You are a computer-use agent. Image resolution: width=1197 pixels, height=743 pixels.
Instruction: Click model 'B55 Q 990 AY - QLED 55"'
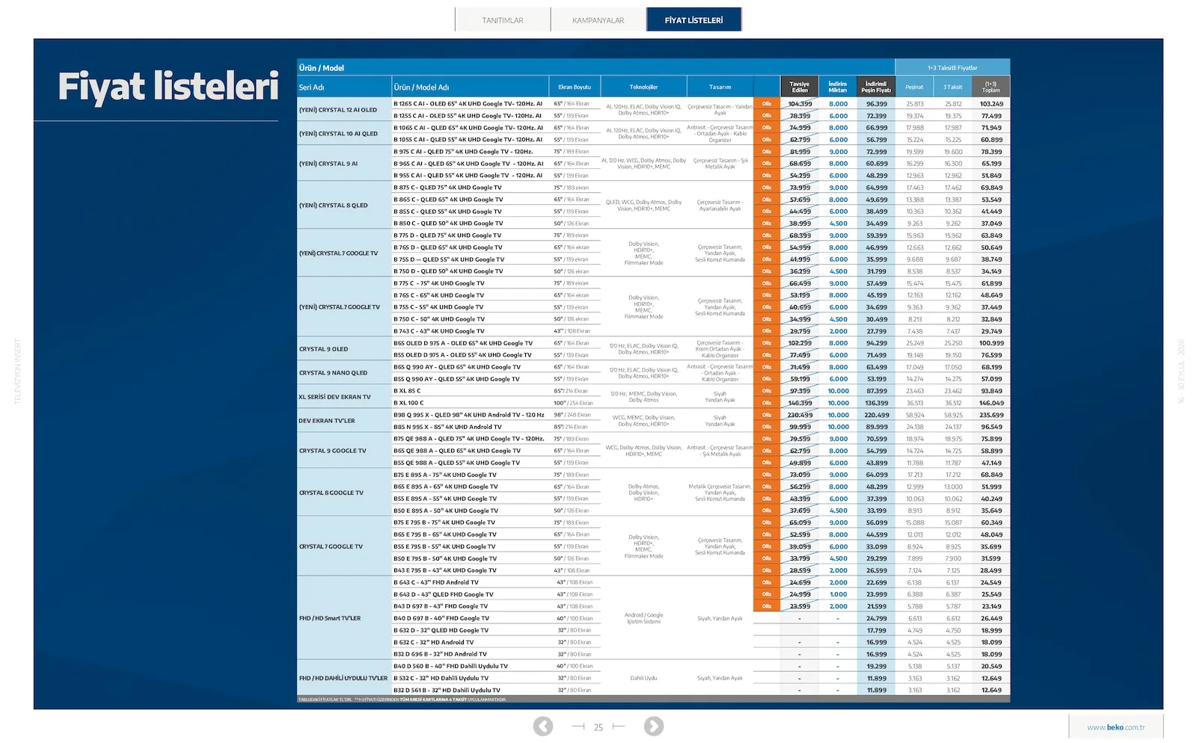coord(456,379)
